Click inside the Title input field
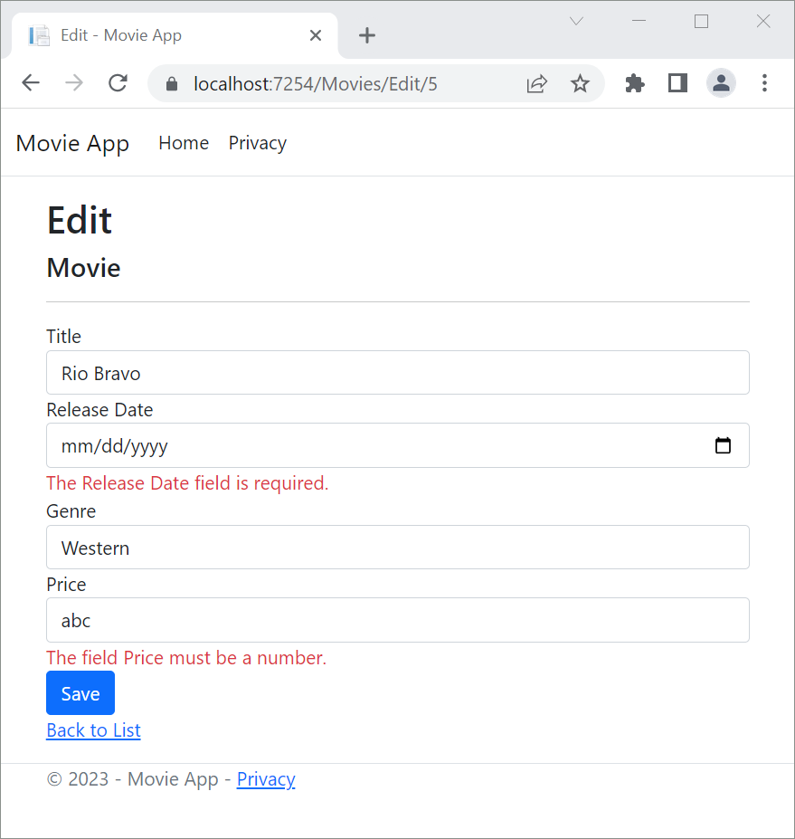The image size is (795, 839). tap(397, 373)
